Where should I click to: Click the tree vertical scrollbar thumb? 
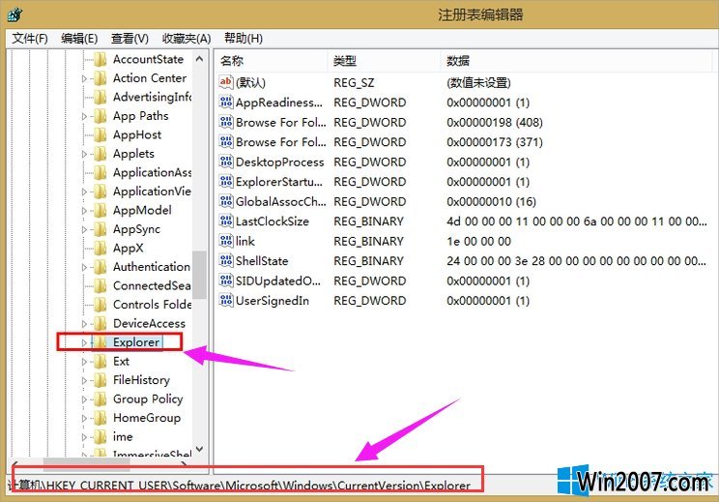(199, 275)
